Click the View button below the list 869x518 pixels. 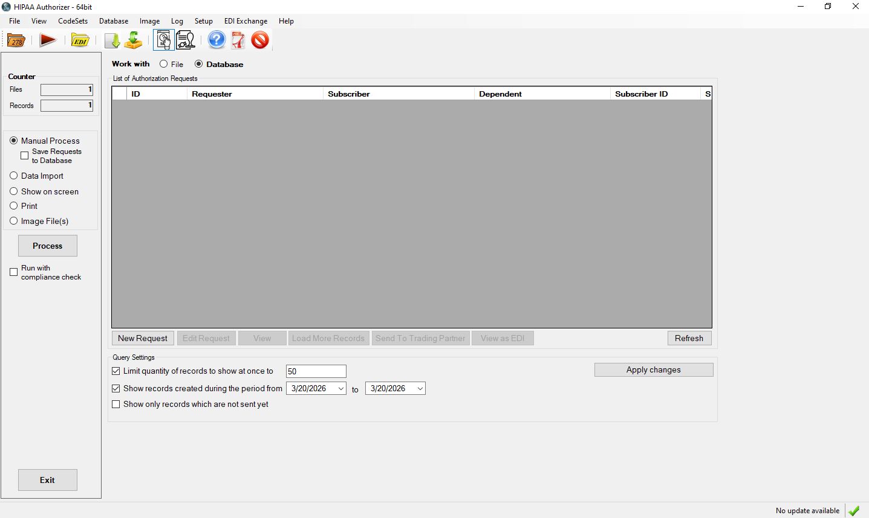click(262, 338)
